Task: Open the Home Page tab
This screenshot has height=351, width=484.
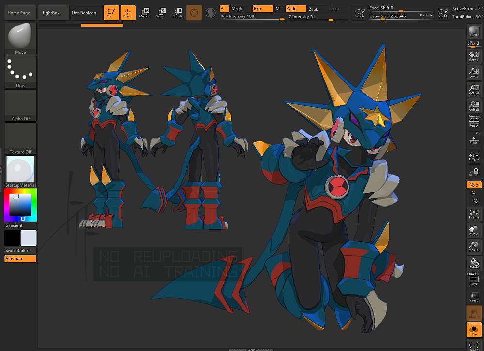Action: point(20,13)
